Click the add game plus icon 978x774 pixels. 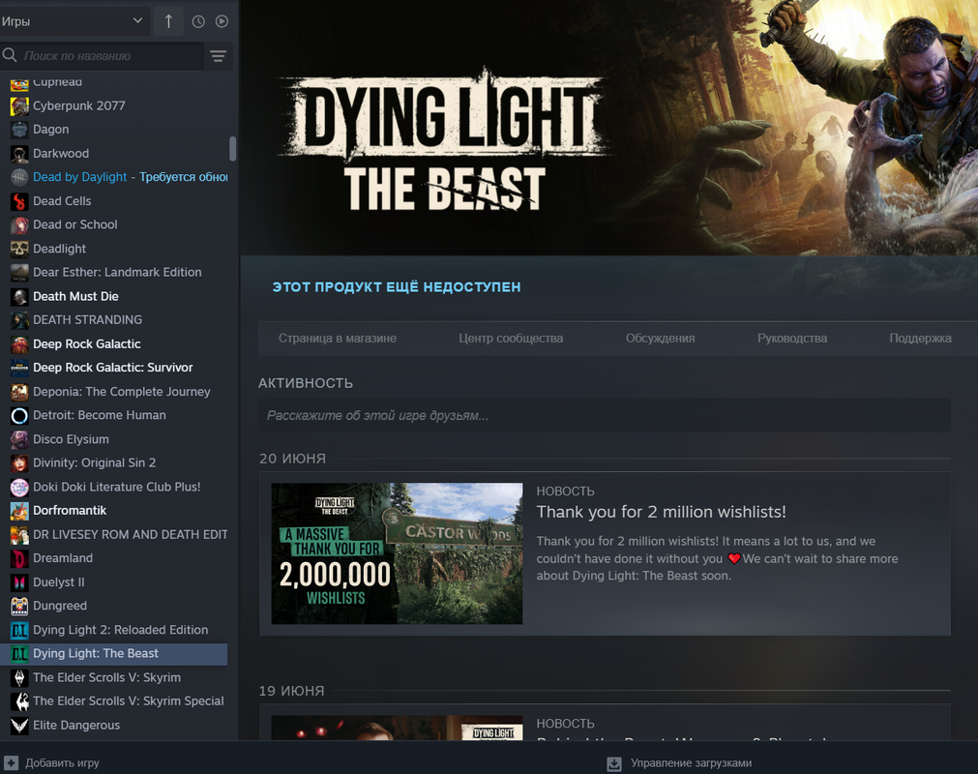coord(12,762)
